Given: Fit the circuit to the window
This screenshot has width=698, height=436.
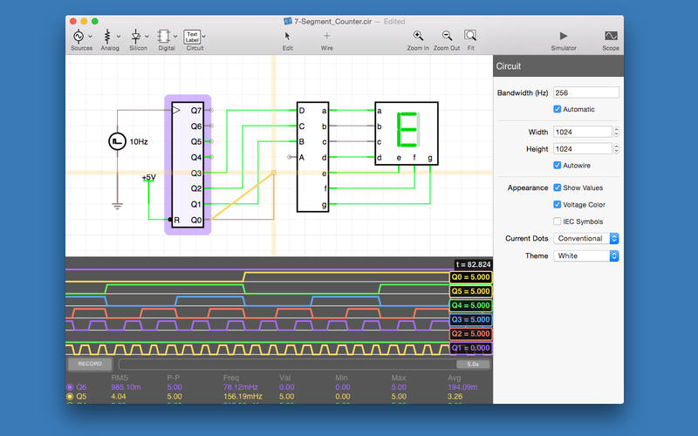Looking at the screenshot, I should (x=470, y=36).
